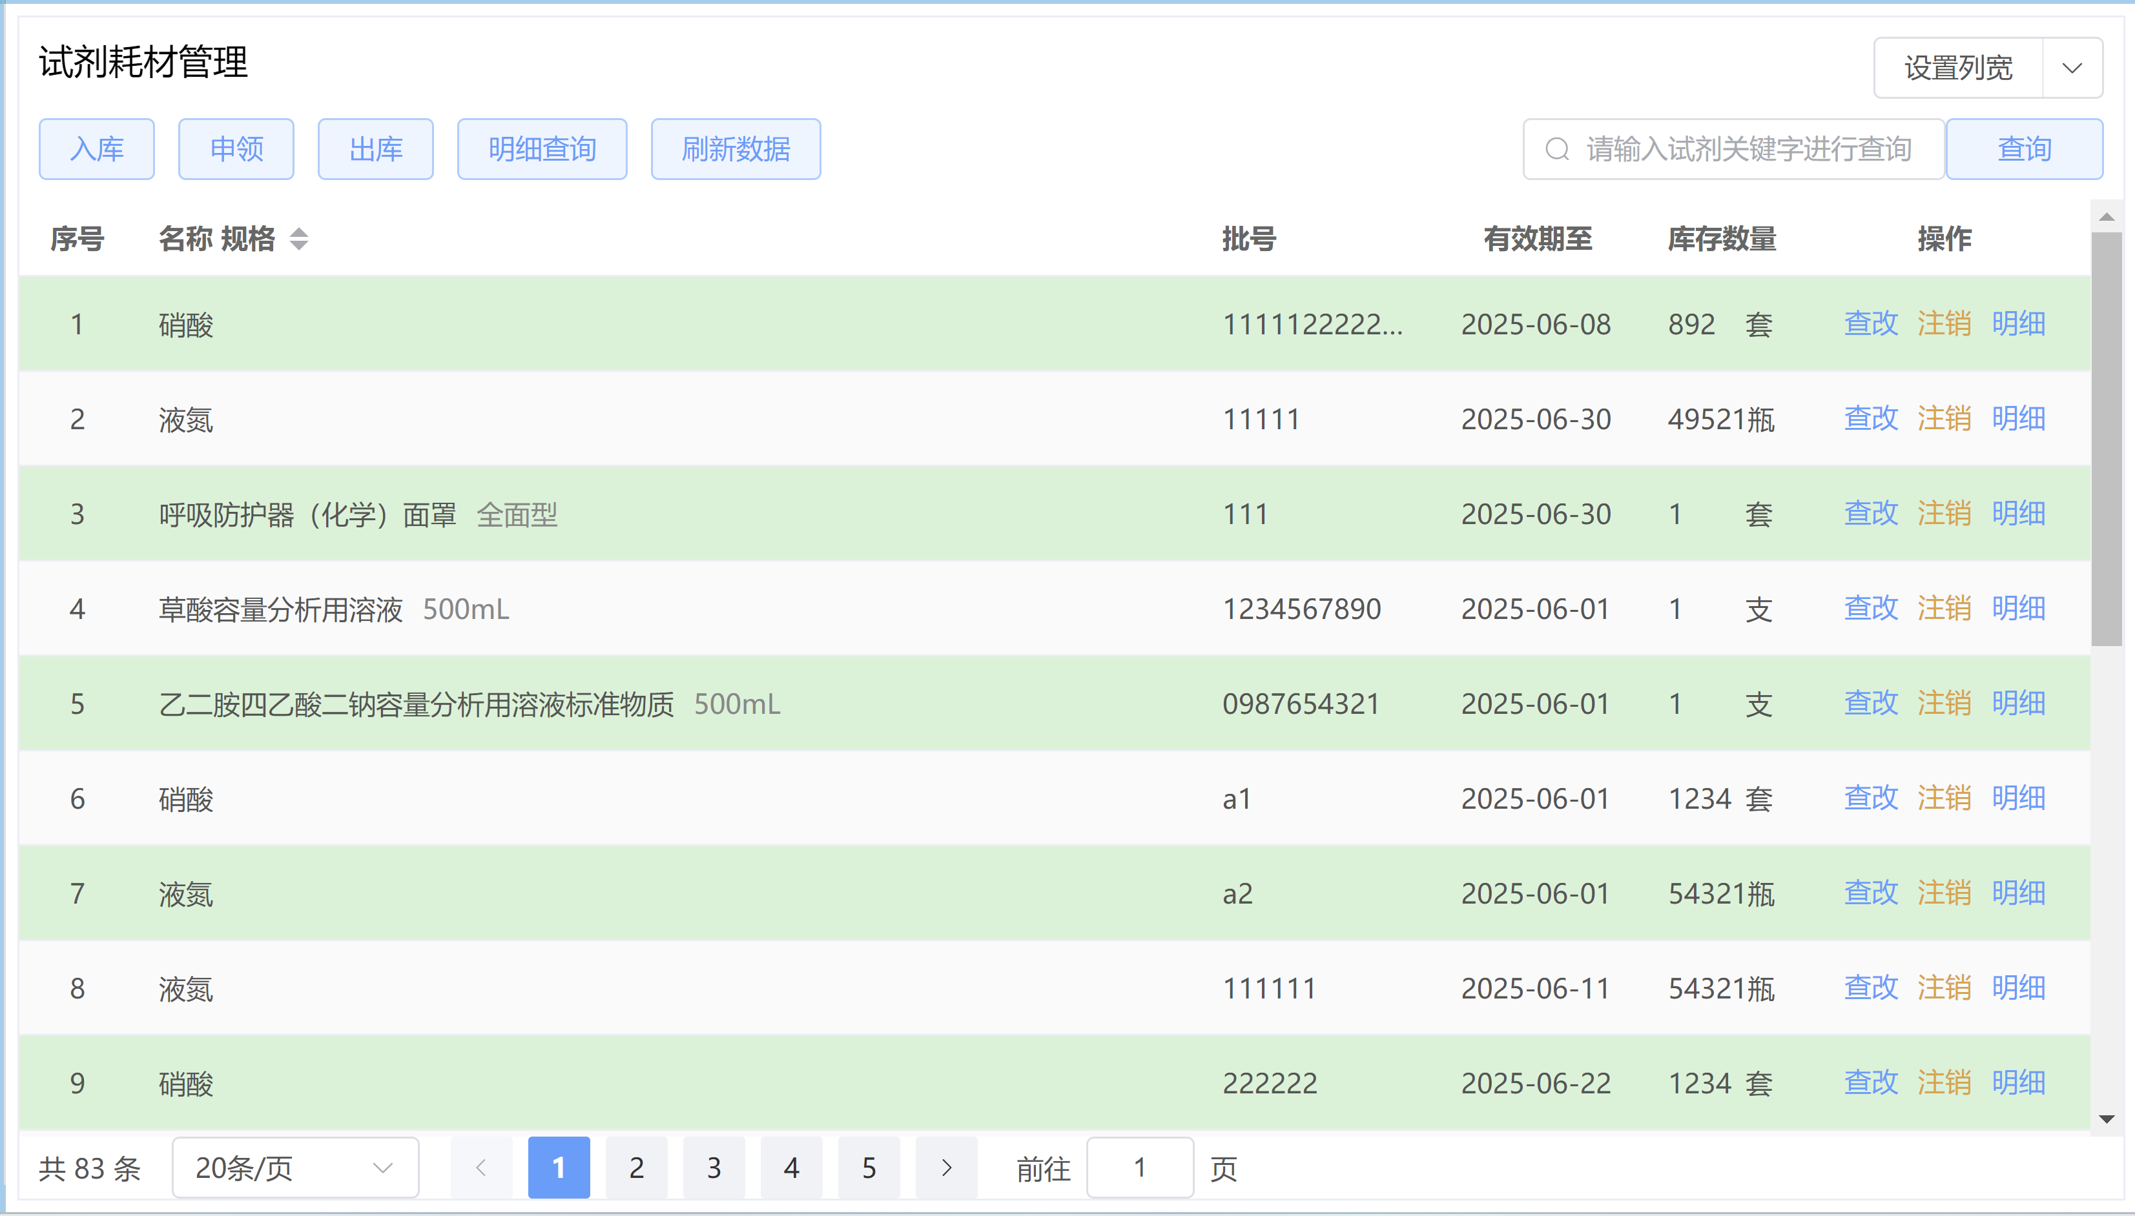
Task: Click the sort arrows beside 名称 规格
Action: 298,239
